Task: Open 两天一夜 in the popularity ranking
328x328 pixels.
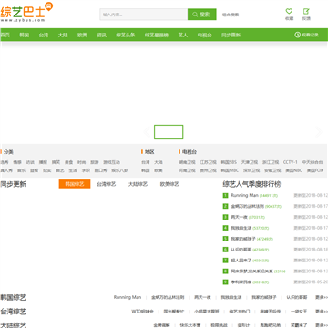Action: click(x=240, y=217)
